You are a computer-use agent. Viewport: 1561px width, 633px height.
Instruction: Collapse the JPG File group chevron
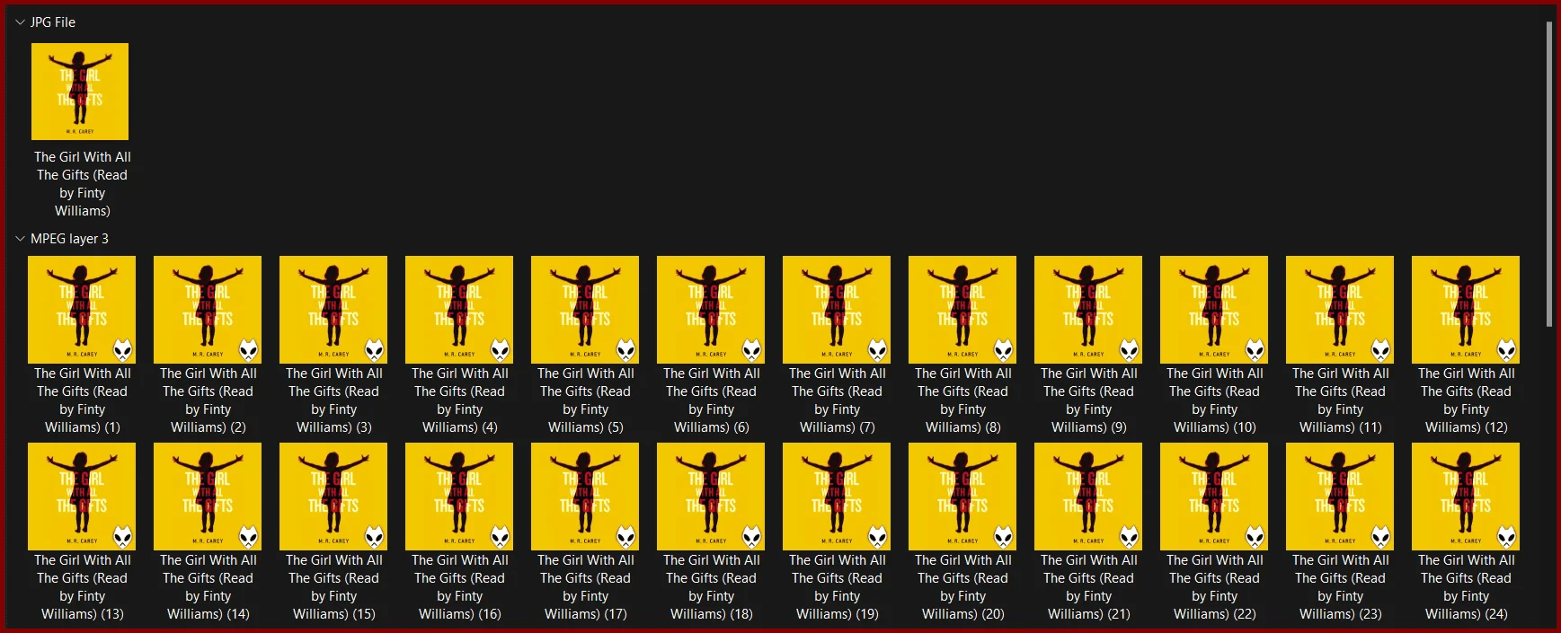20,22
